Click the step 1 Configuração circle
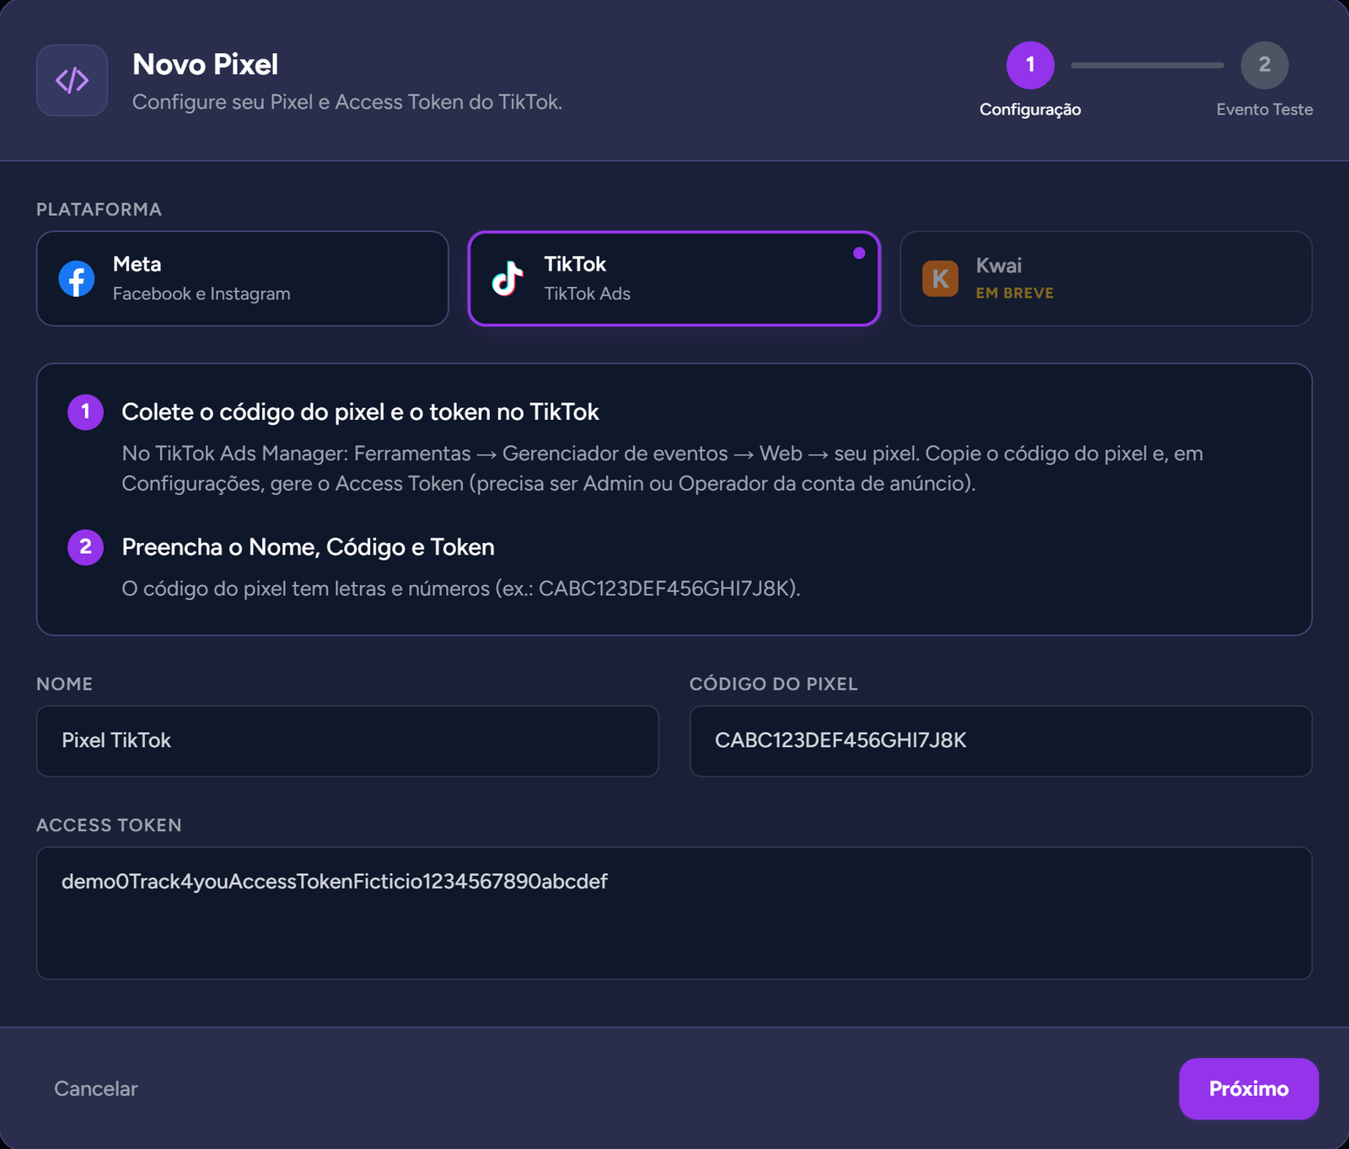1349x1149 pixels. point(1030,65)
